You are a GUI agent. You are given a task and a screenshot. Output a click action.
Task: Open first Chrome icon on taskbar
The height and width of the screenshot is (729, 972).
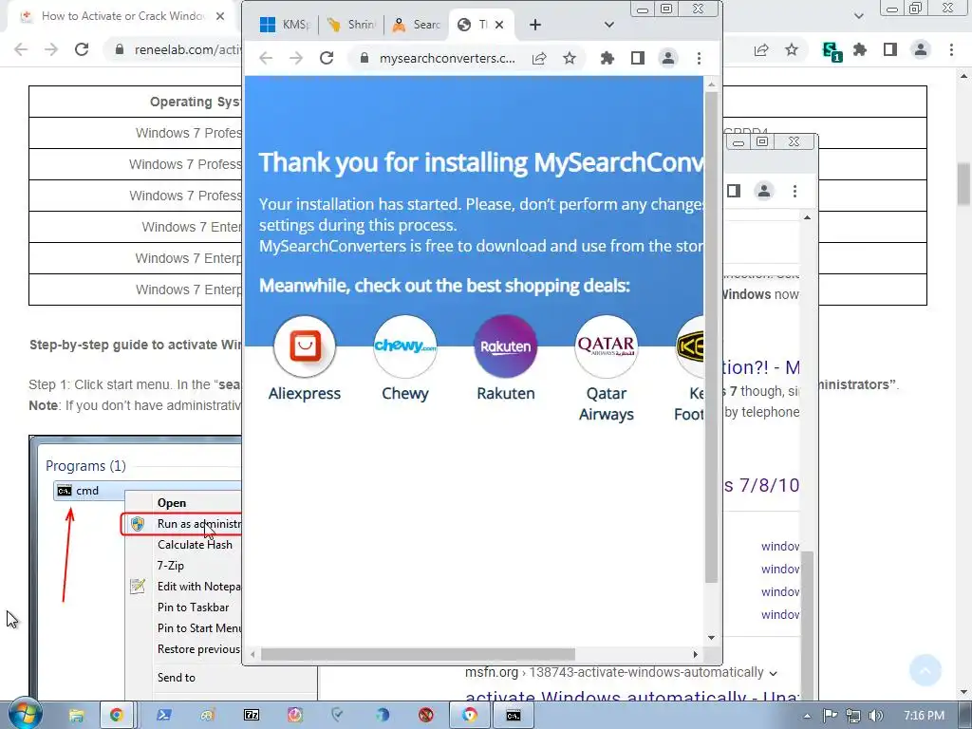116,716
